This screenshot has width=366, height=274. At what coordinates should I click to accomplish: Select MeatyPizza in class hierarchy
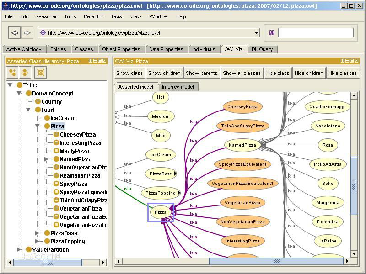[x=74, y=151]
